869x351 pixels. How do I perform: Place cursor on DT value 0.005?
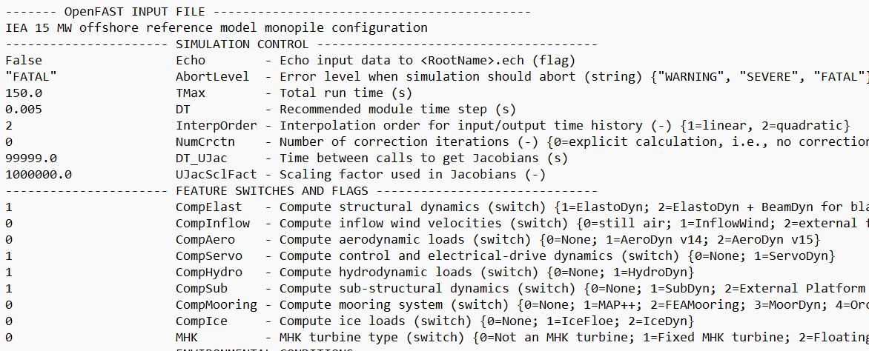pos(24,109)
